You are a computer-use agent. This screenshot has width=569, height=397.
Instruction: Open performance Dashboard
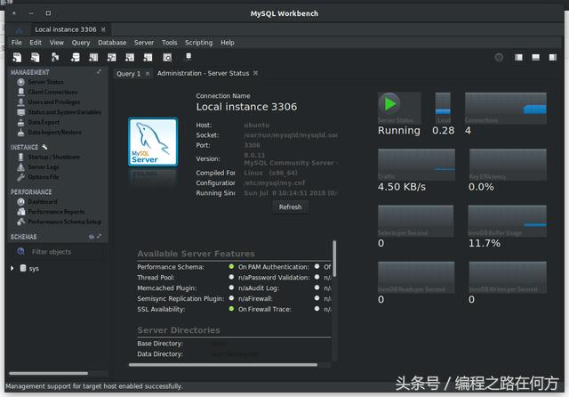click(43, 201)
